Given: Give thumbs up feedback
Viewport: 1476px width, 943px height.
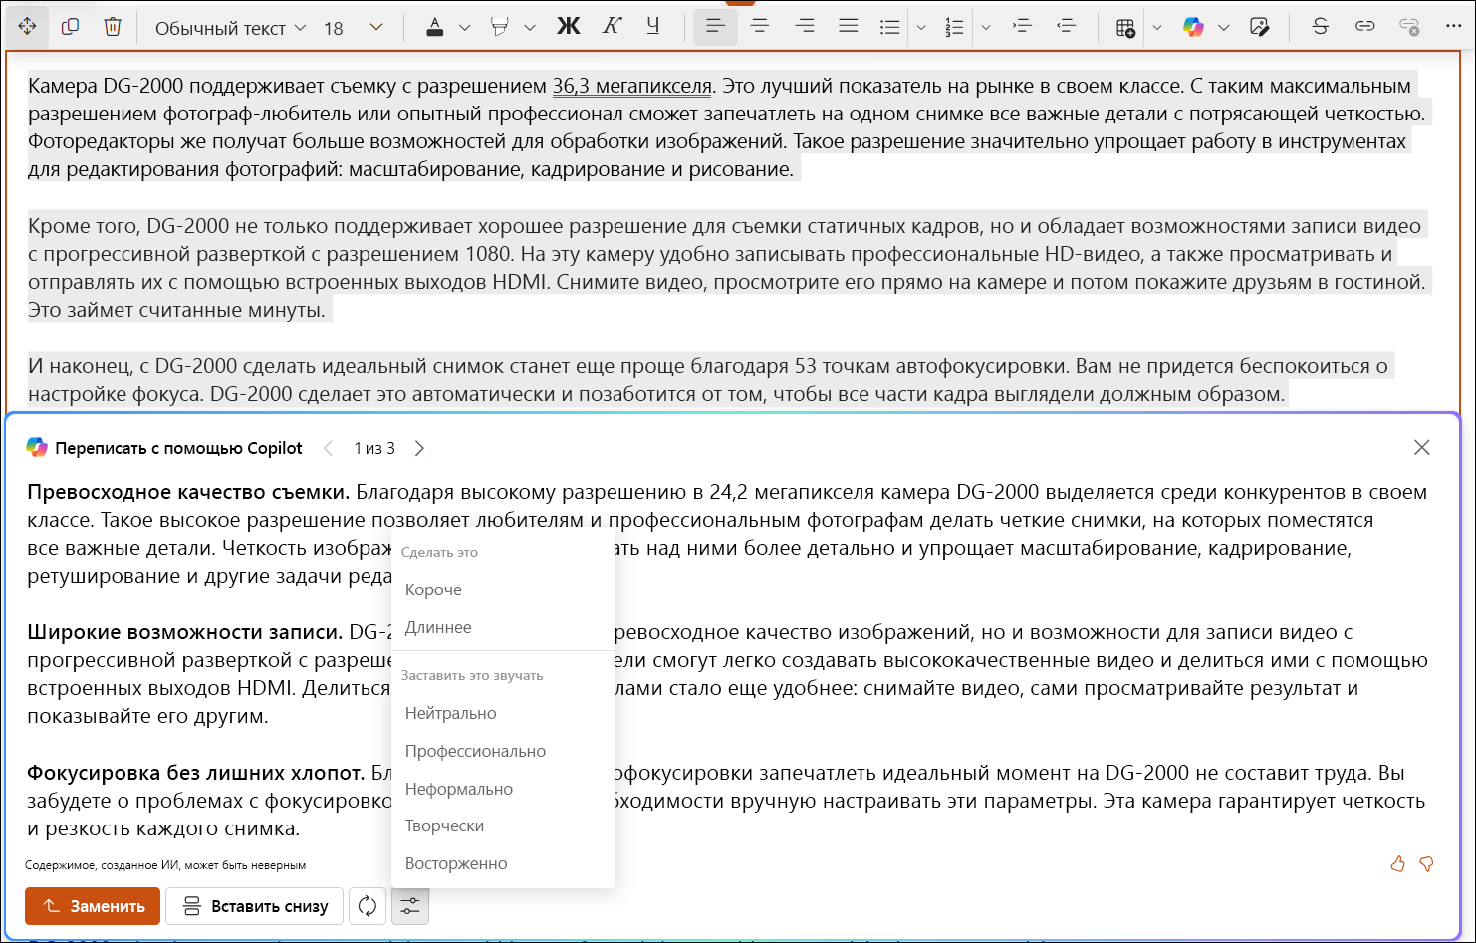Looking at the screenshot, I should [x=1398, y=864].
